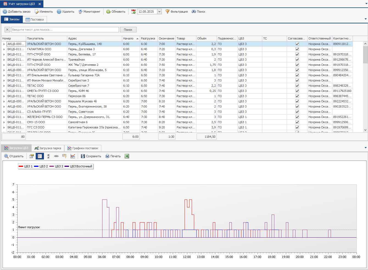Screen dimensions: 368x270
Task: Switch to the Поставки tab
Action: pyautogui.click(x=35, y=19)
